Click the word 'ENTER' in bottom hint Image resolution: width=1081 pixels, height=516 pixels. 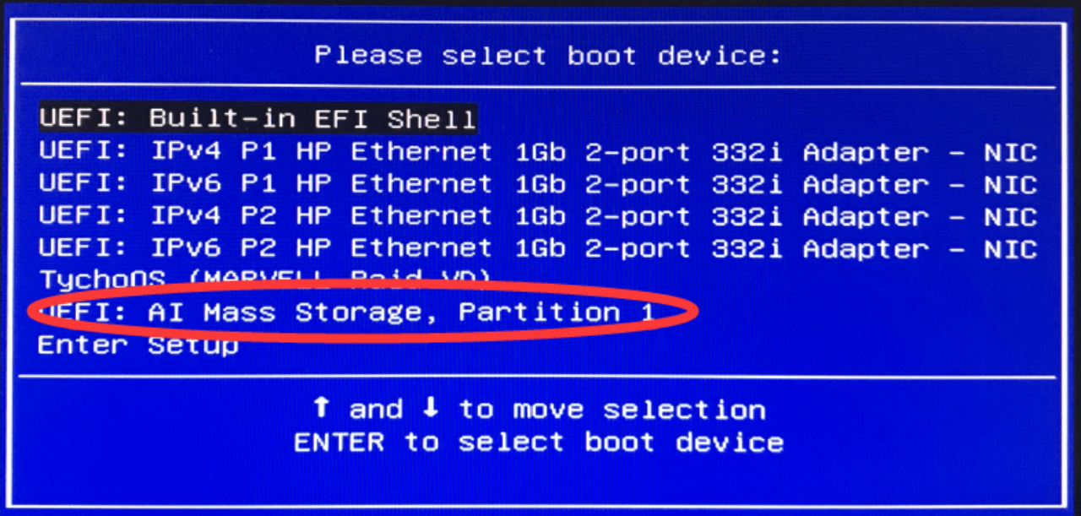click(x=339, y=442)
